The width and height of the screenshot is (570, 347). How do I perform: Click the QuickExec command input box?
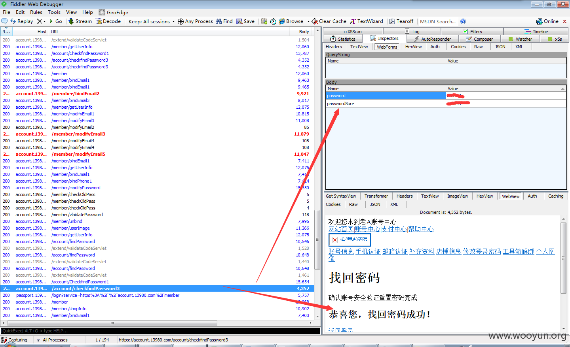[x=160, y=331]
